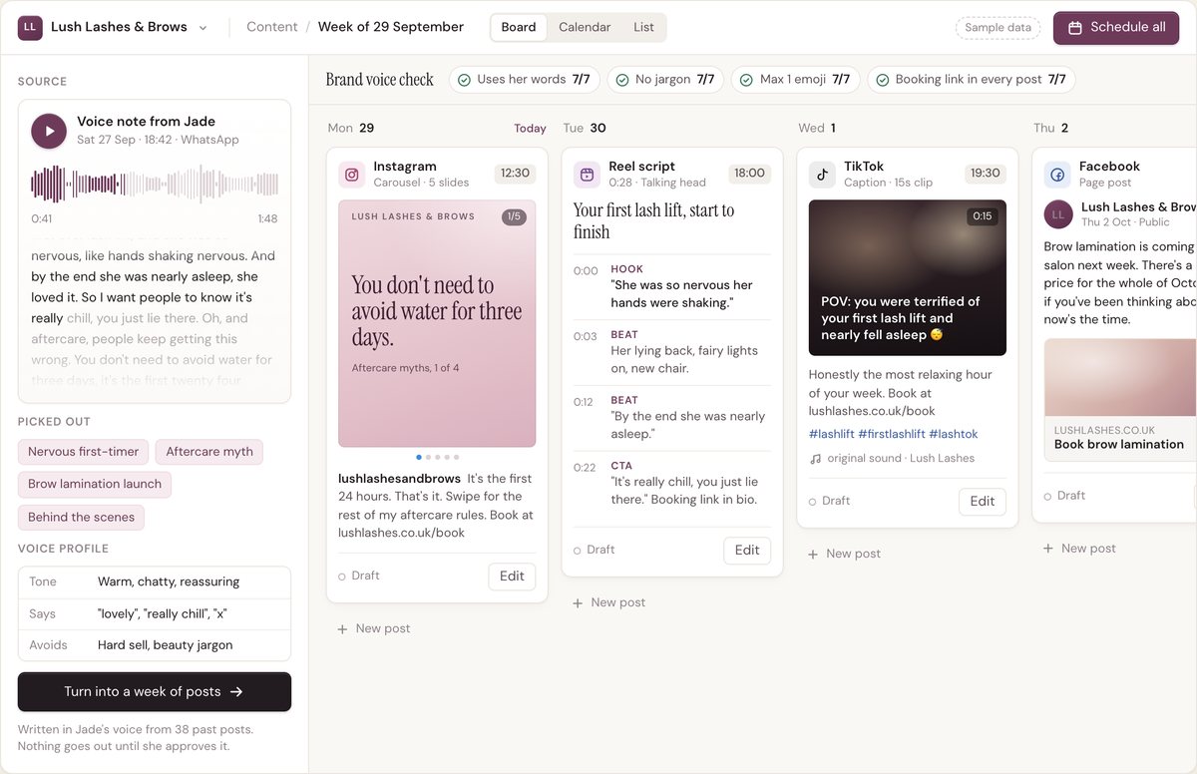1197x774 pixels.
Task: Click the Max 1 emoji check chip
Action: tap(795, 80)
